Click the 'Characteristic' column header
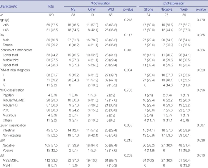208x168 pixels. click(x=9, y=6)
